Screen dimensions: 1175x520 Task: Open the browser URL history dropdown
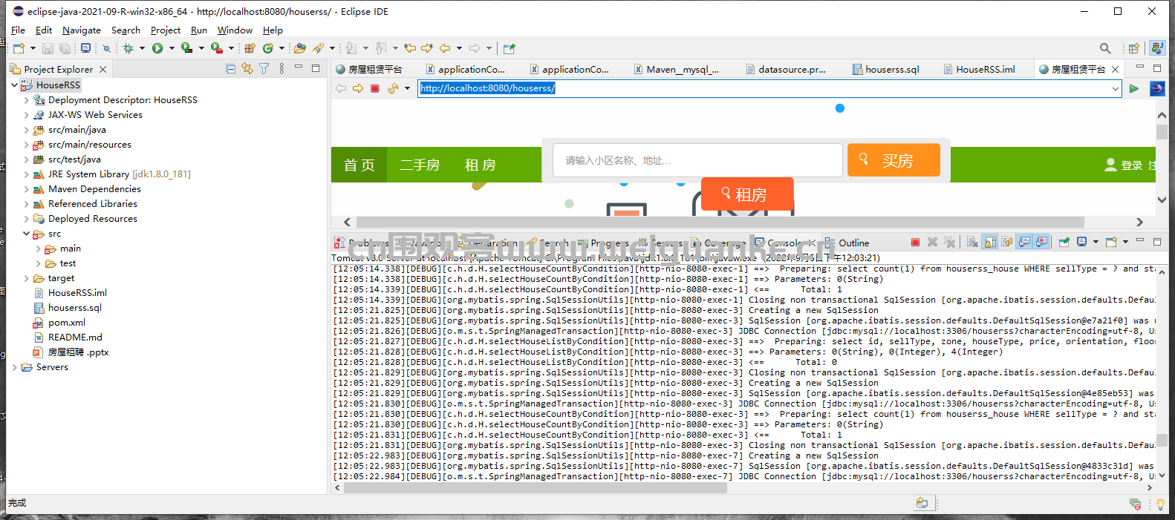1116,88
